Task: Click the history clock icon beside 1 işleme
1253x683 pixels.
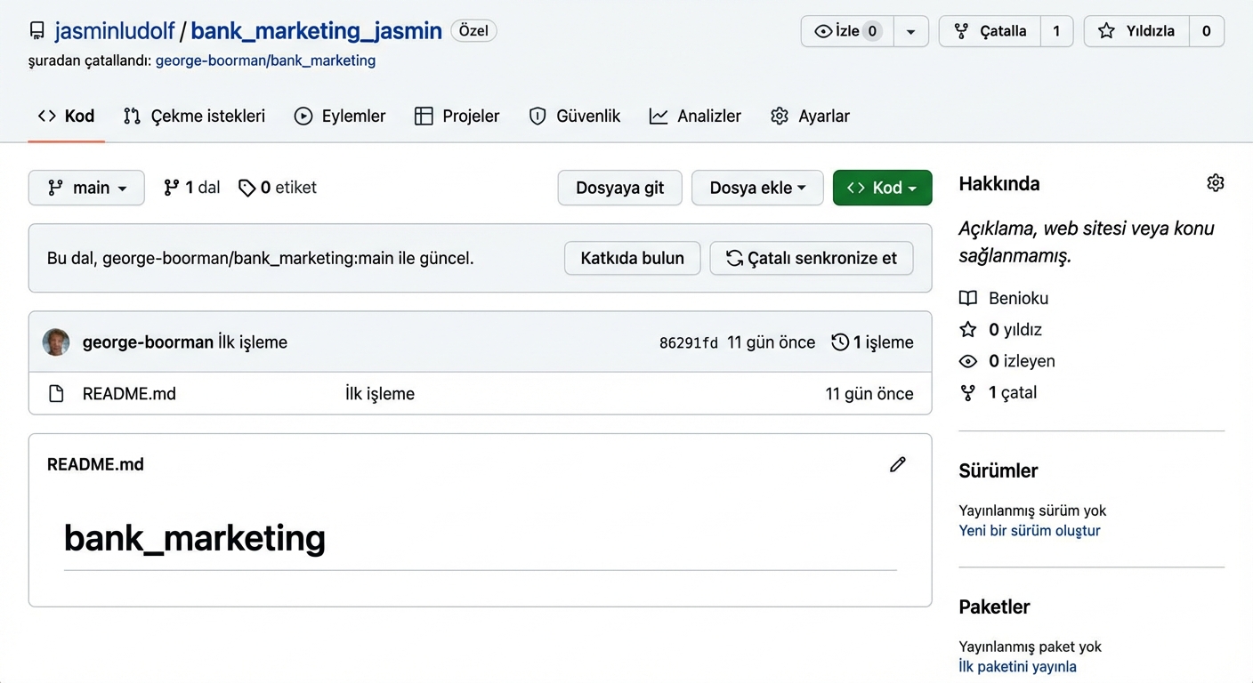Action: tap(839, 342)
